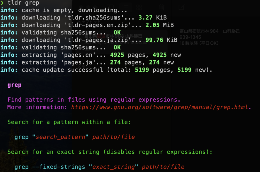
Task: Click the '99.76 KiB' size value
Action: click(x=161, y=40)
